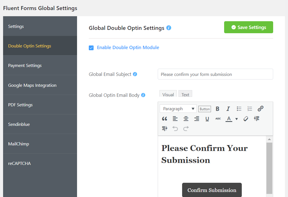Click the Confirm Submission button in preview
Image resolution: width=288 pixels, height=197 pixels.
pyautogui.click(x=212, y=190)
